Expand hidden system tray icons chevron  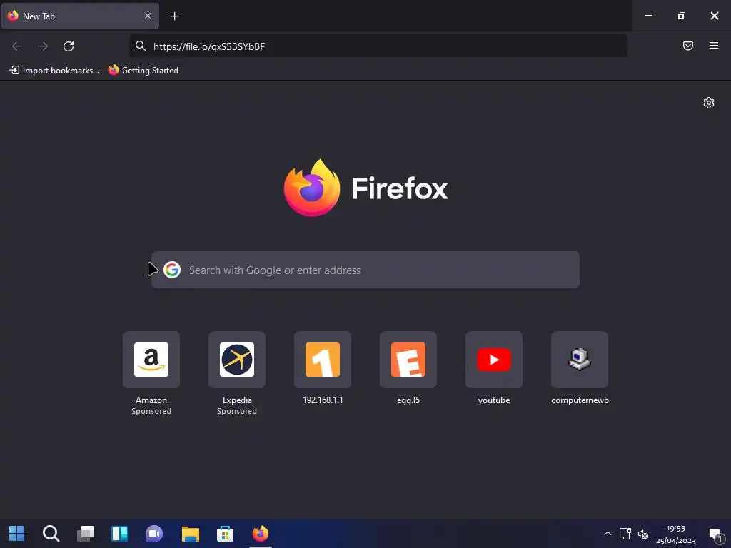point(608,534)
